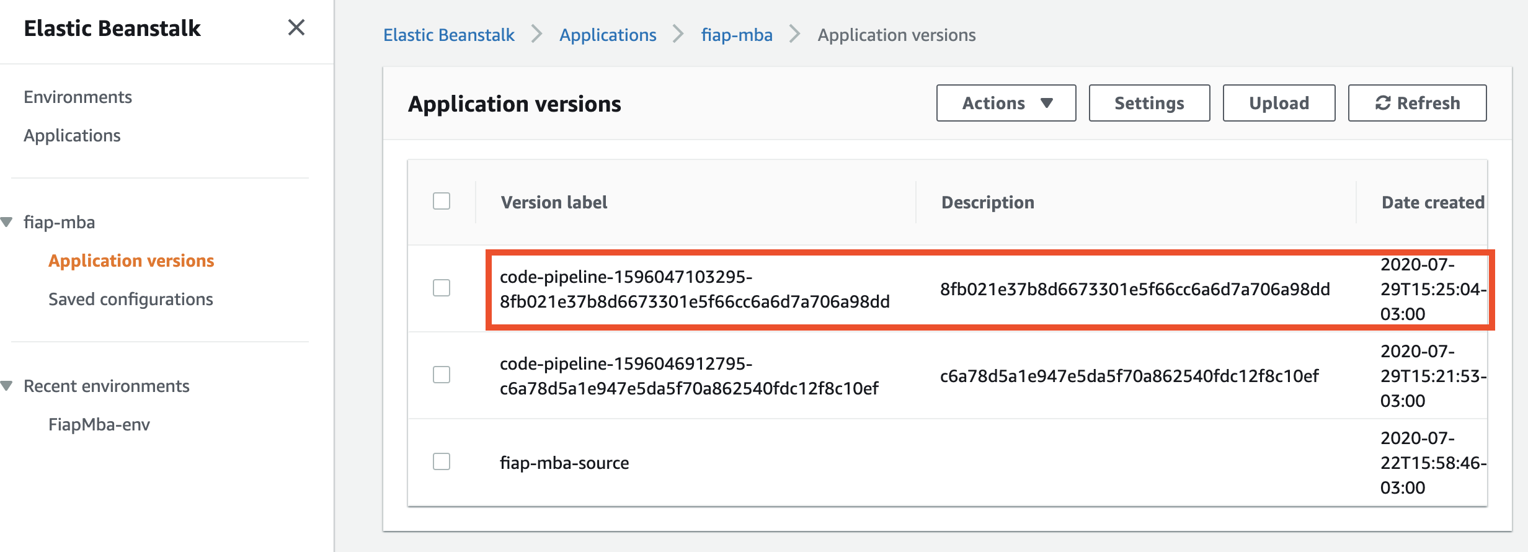Follow the fiap-mba breadcrumb link
This screenshot has height=552, width=1528.
tap(737, 35)
